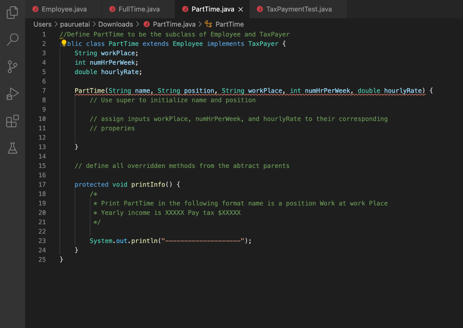Viewport: 463px width, 328px height.
Task: Switch to the FullTime.java tab
Action: (x=138, y=9)
